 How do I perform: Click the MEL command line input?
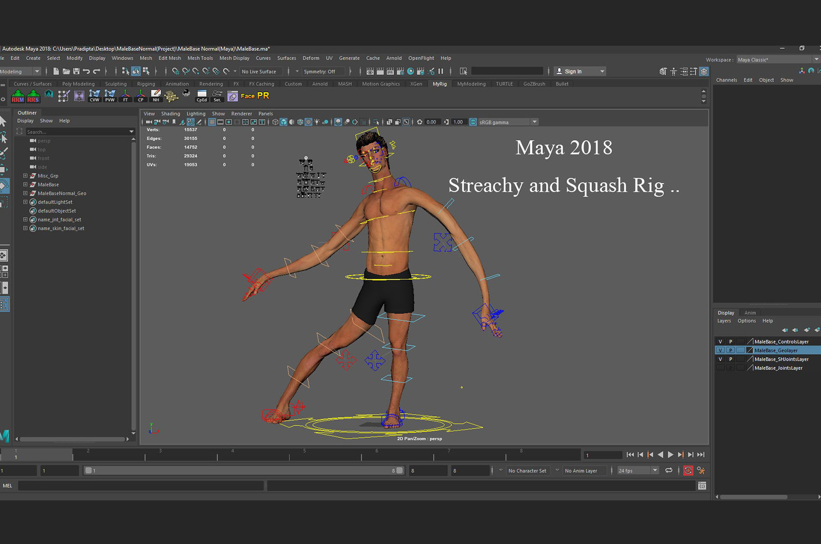tap(141, 485)
